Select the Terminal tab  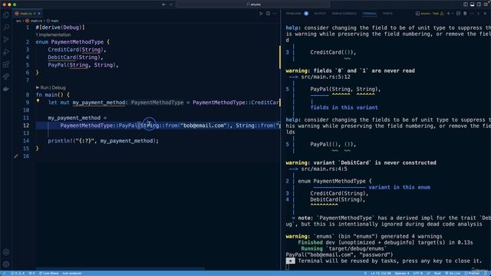tap(370, 14)
